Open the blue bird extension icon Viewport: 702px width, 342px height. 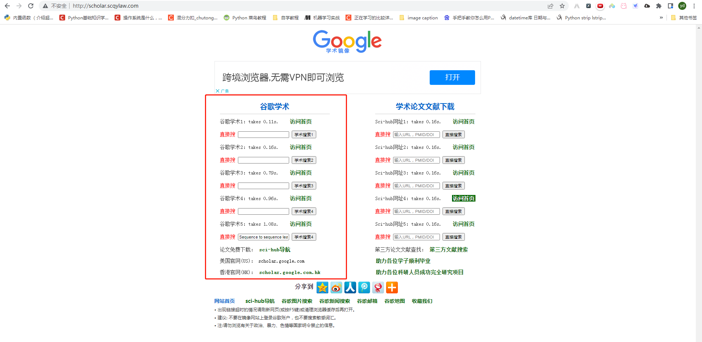point(635,6)
